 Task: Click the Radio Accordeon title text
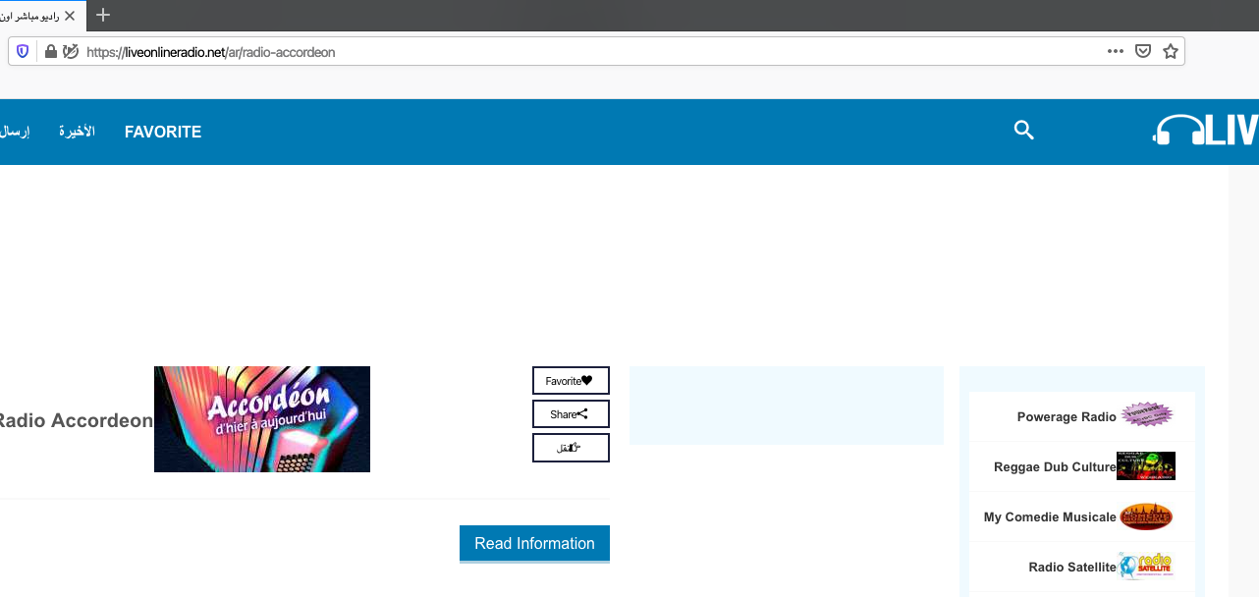[75, 421]
